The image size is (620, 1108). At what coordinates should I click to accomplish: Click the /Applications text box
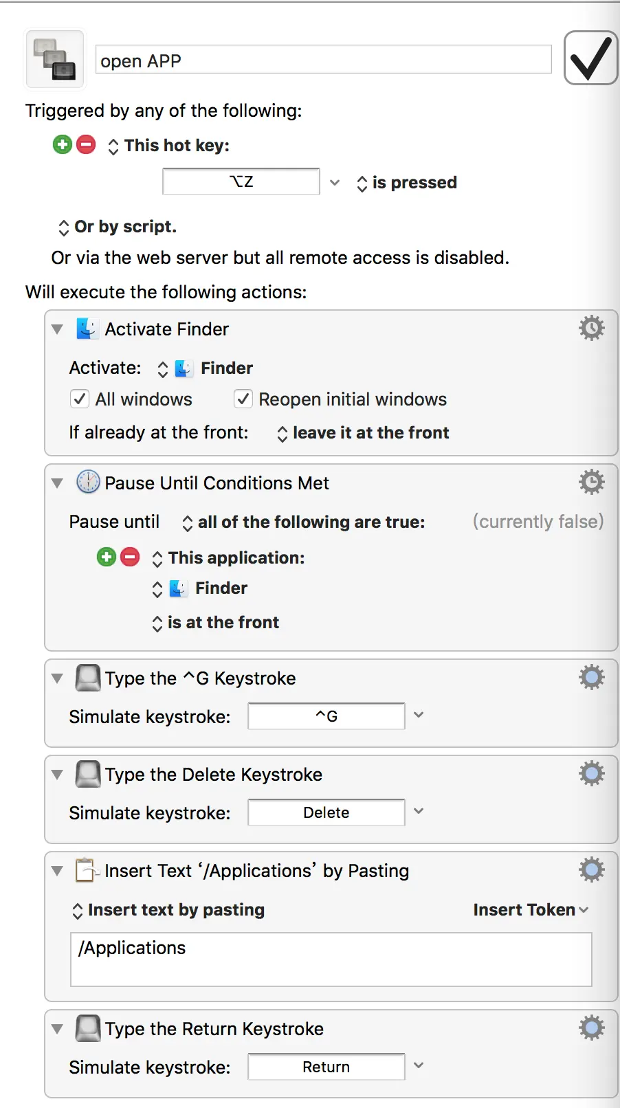click(331, 959)
